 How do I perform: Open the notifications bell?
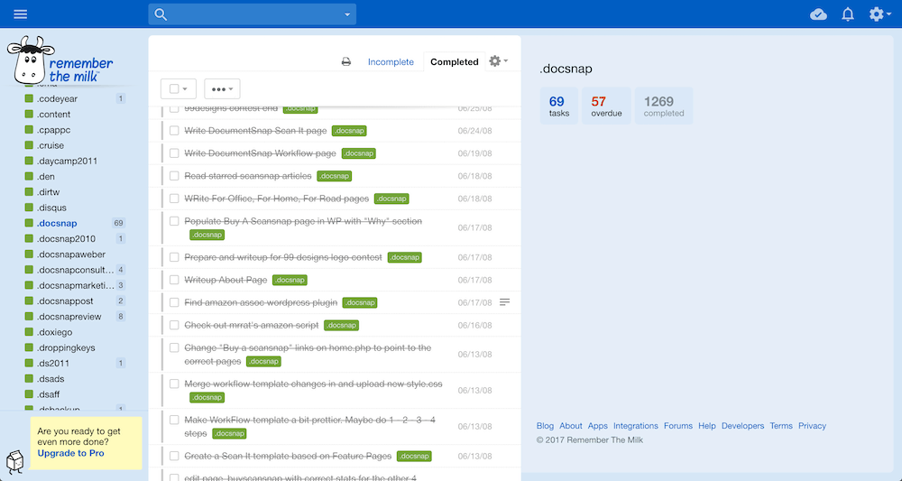pos(847,14)
